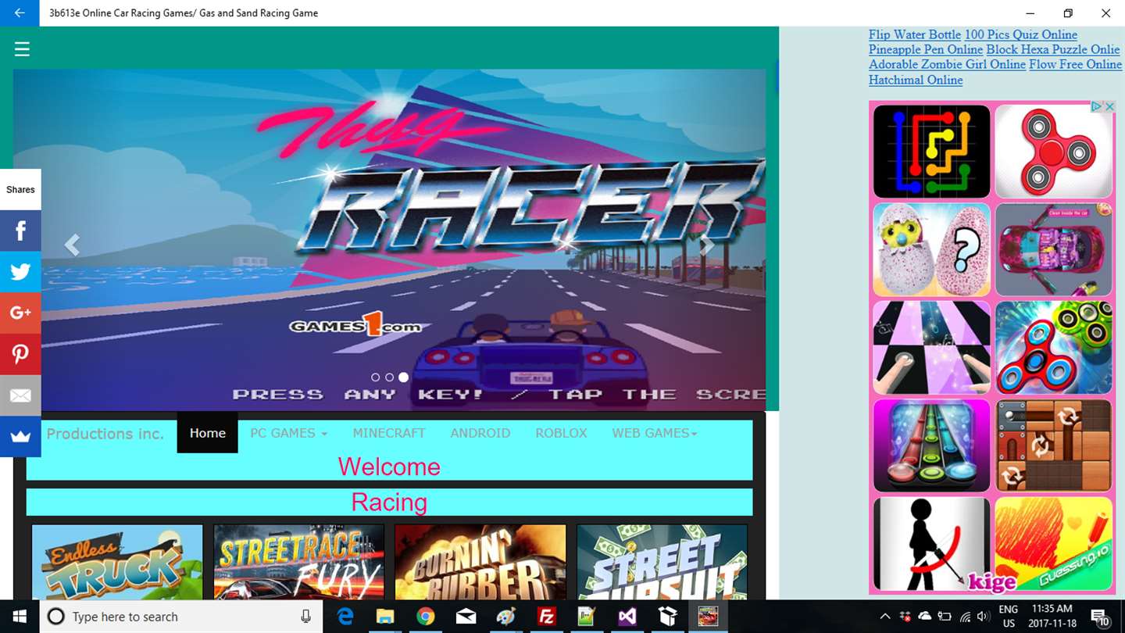Open the Pineapple Pen Online link
Image resolution: width=1125 pixels, height=633 pixels.
pyautogui.click(x=926, y=49)
